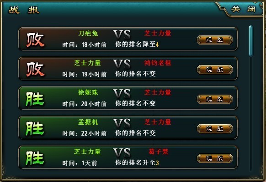Click 观战 for the 刀疤兔 battle

[215, 40]
